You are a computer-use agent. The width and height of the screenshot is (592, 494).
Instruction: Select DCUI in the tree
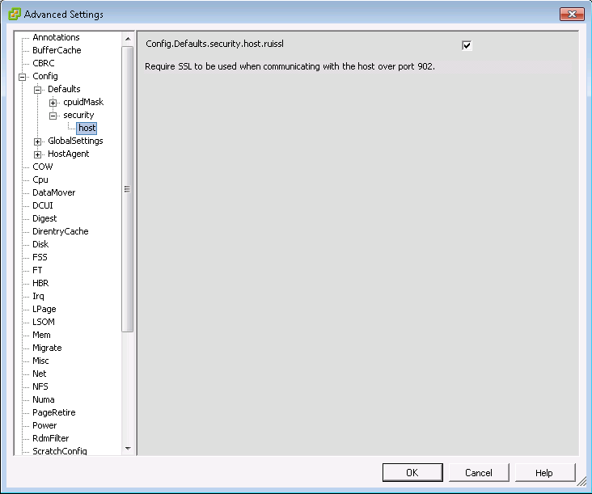[43, 205]
